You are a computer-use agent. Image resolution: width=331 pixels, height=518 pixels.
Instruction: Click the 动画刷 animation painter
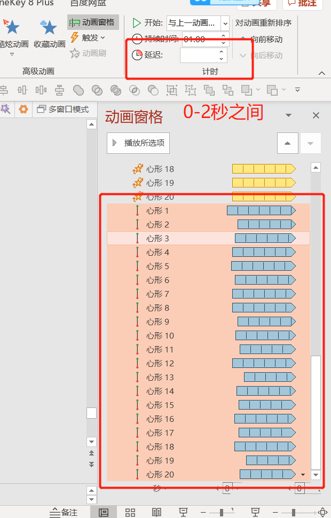[x=88, y=53]
